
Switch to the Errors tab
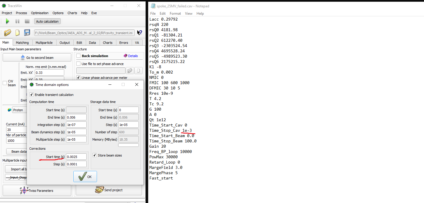click(x=124, y=43)
